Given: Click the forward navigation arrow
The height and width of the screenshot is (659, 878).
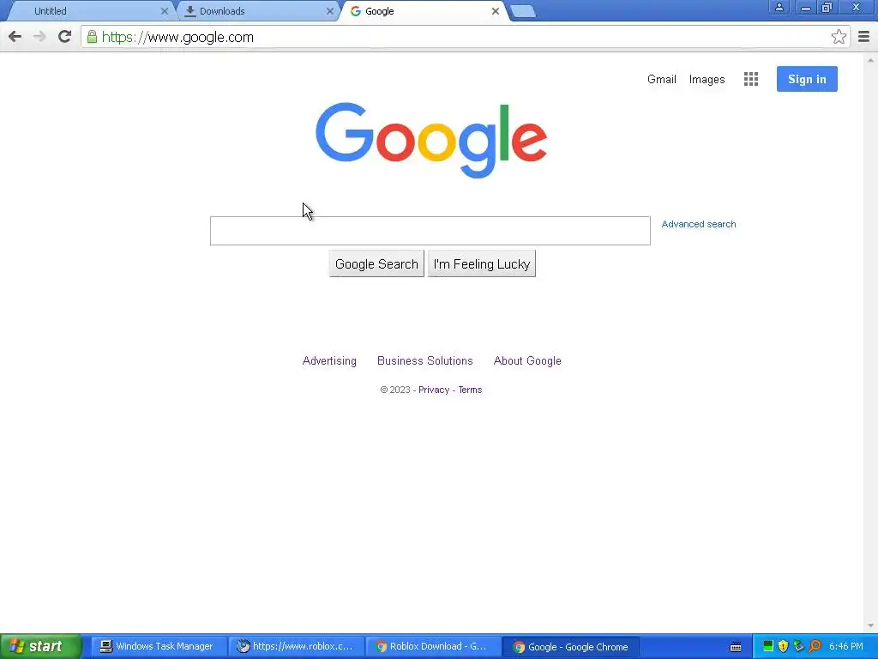Looking at the screenshot, I should (39, 37).
